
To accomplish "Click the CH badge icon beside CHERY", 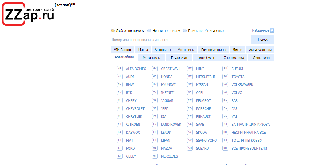I will 120,100.
